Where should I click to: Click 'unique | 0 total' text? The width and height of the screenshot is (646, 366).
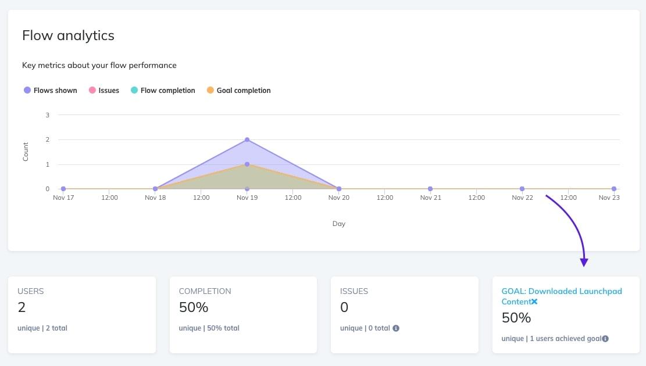365,328
